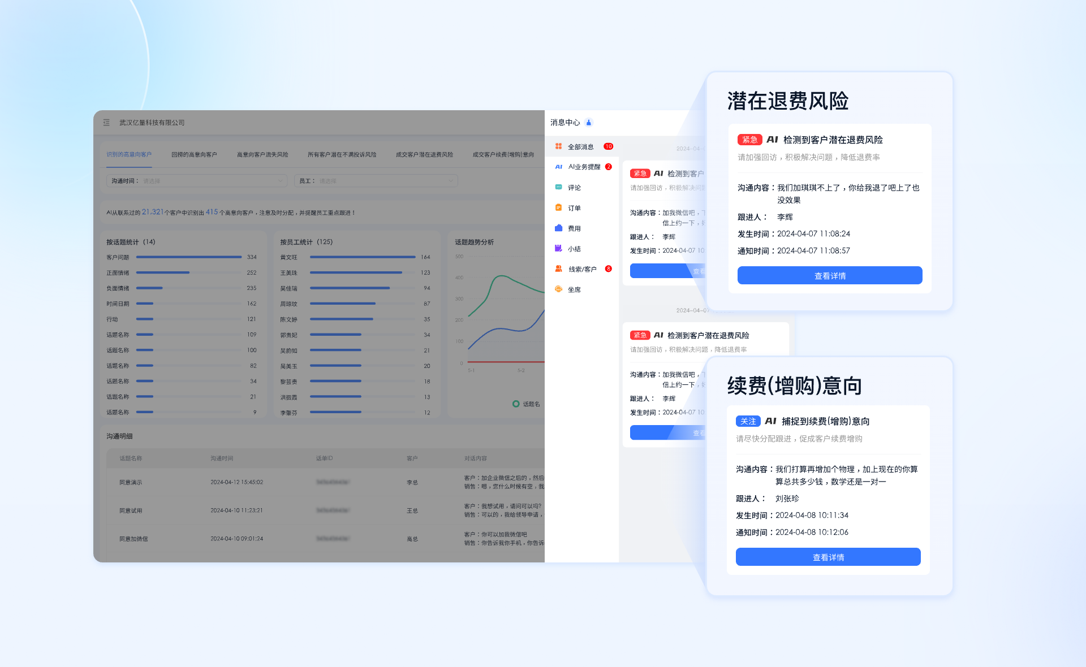Open 全部消息 in the message center

[581, 146]
